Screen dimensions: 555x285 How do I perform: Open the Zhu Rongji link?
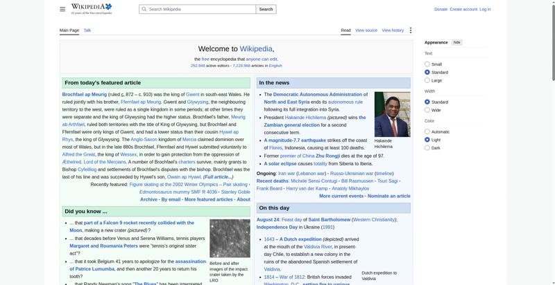tap(327, 156)
